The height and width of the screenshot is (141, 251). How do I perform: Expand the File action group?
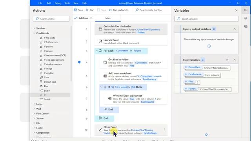click(34, 123)
